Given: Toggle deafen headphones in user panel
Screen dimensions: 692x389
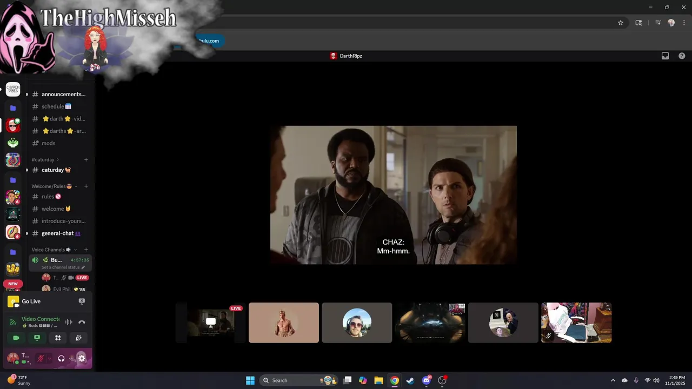Looking at the screenshot, I should click(x=61, y=358).
